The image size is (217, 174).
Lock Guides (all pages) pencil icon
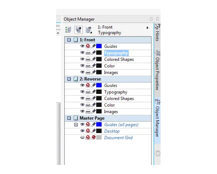pos(94,124)
